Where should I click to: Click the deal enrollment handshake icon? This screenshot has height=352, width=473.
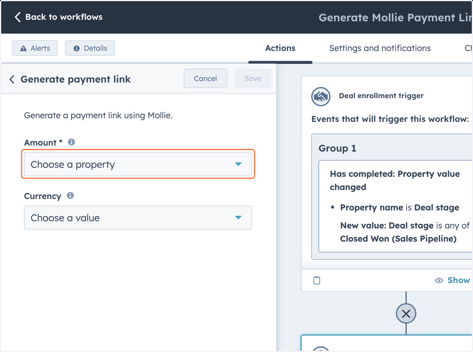pyautogui.click(x=320, y=96)
